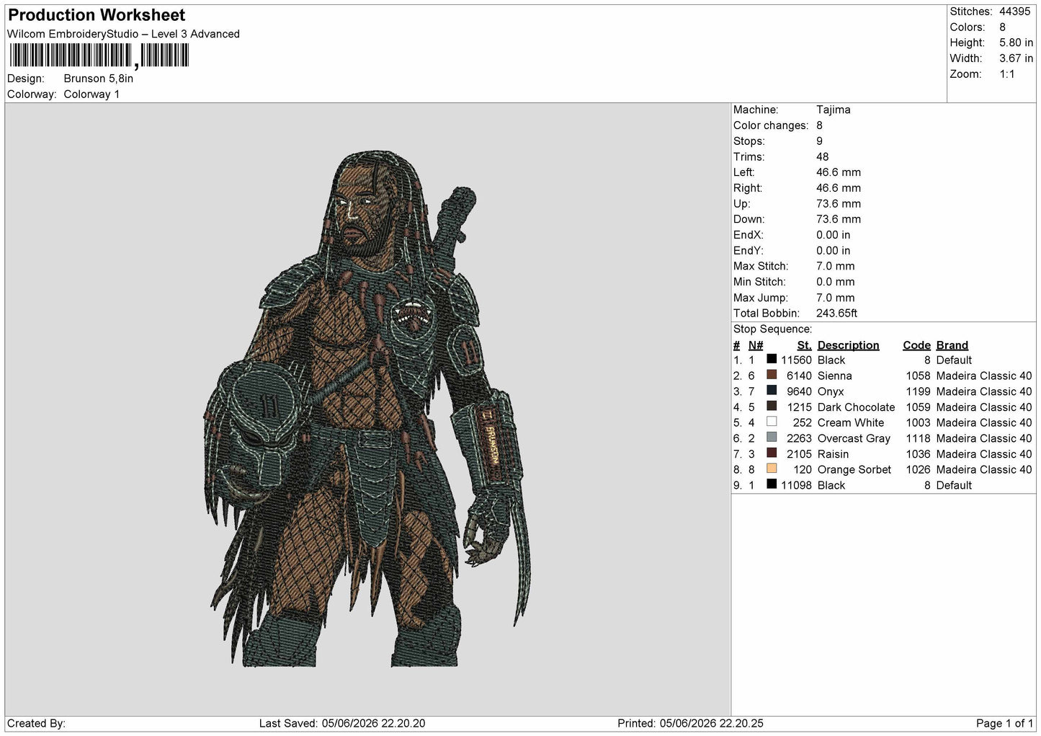Click the stitch count 6140

tap(799, 376)
